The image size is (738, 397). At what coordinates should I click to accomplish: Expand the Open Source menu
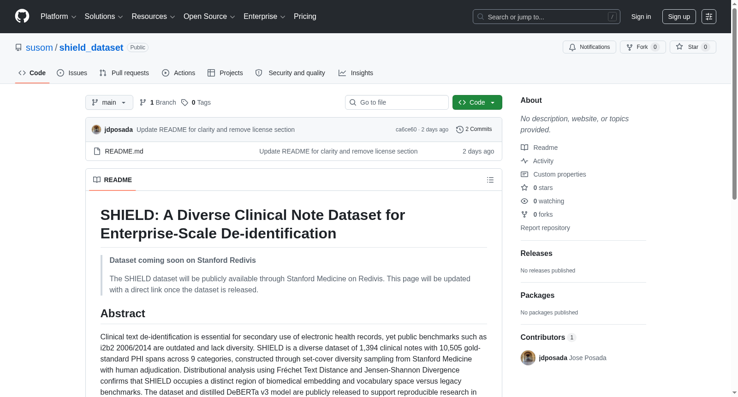tap(209, 17)
